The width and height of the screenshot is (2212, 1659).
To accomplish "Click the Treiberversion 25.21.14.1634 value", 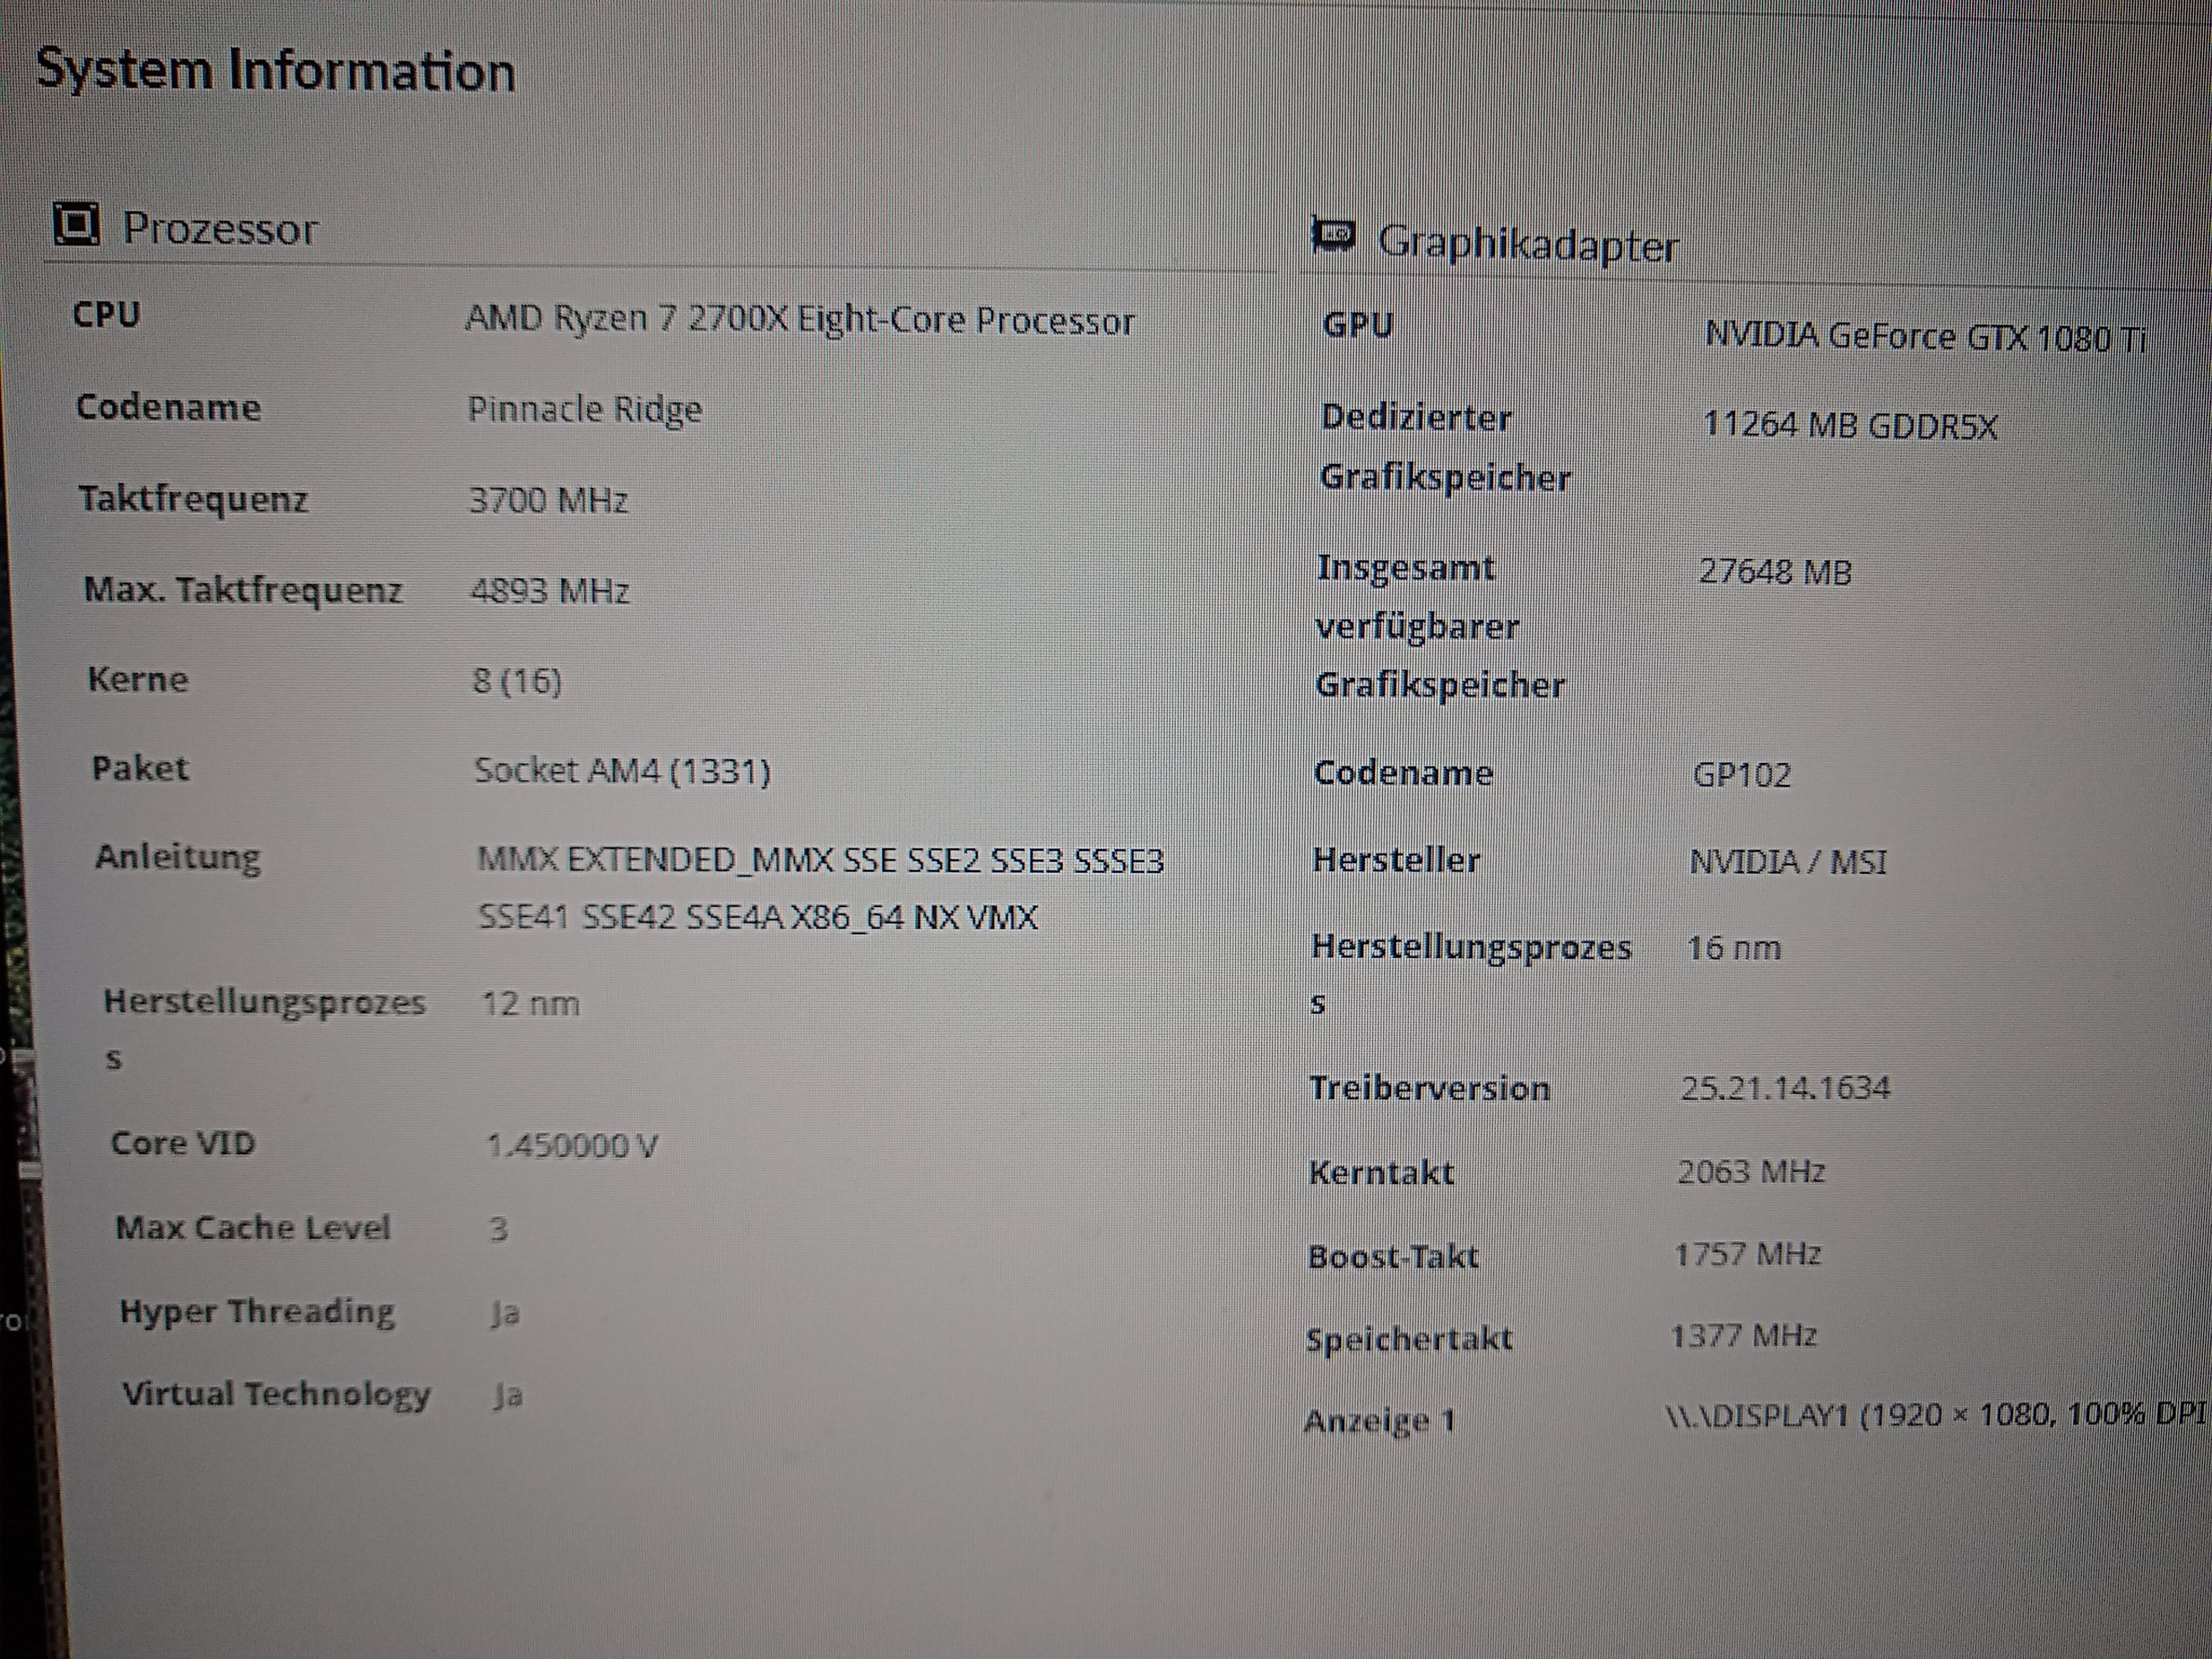I will (x=1785, y=1088).
